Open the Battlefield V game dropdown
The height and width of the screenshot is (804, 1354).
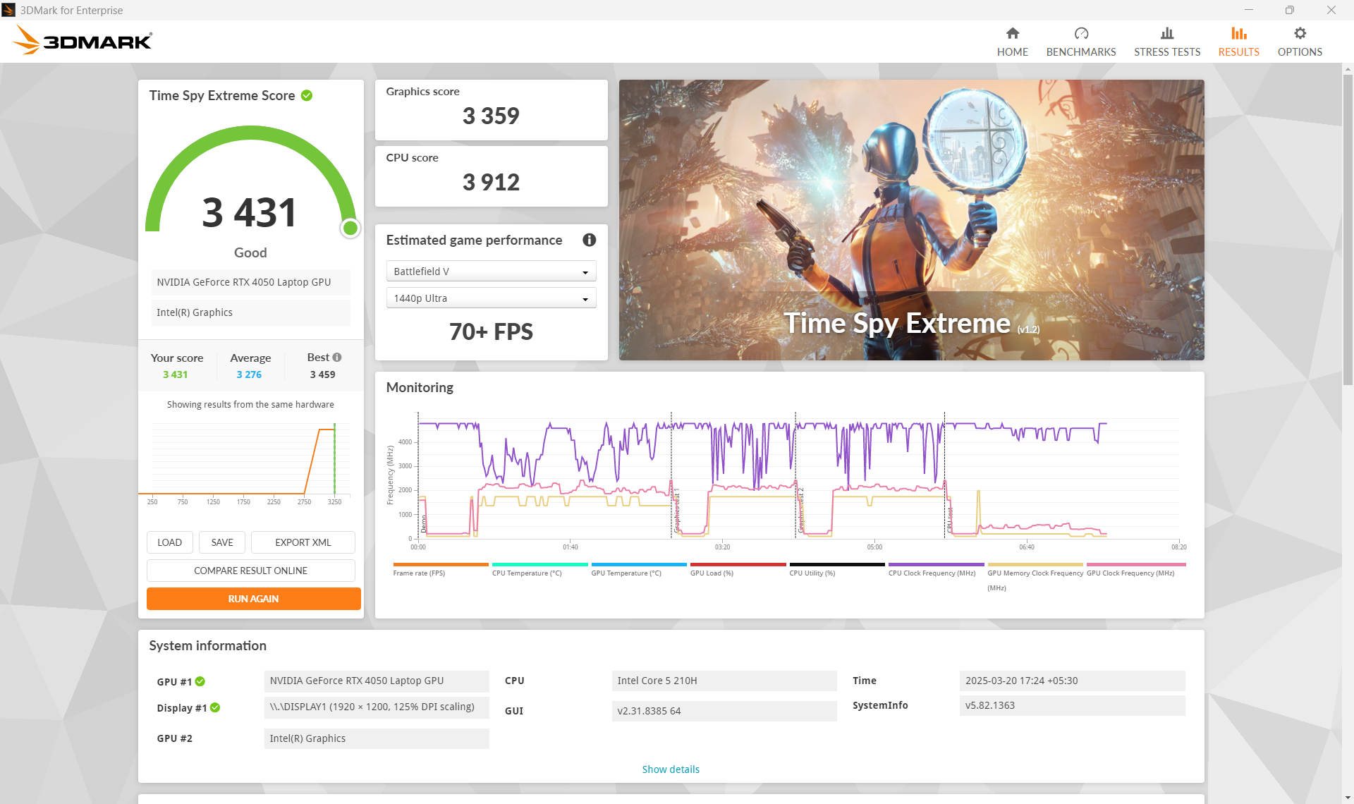point(491,272)
